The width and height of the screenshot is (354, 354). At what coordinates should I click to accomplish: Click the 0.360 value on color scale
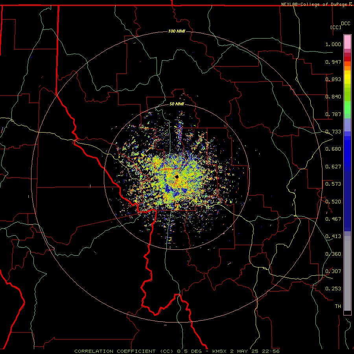tap(333, 254)
